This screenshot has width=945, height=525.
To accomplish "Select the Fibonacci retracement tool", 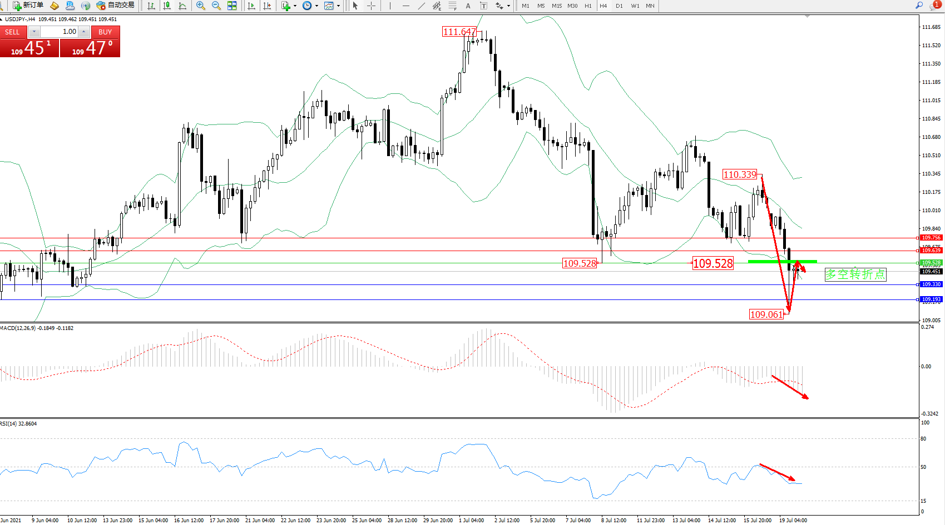I will pyautogui.click(x=453, y=6).
